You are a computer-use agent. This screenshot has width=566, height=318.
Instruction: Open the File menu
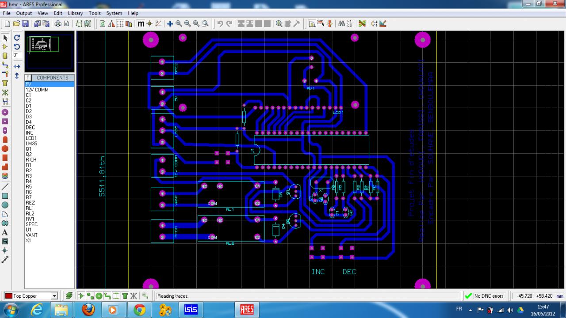[7, 13]
